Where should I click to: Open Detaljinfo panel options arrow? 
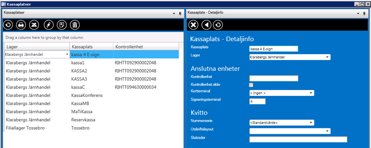(358, 14)
